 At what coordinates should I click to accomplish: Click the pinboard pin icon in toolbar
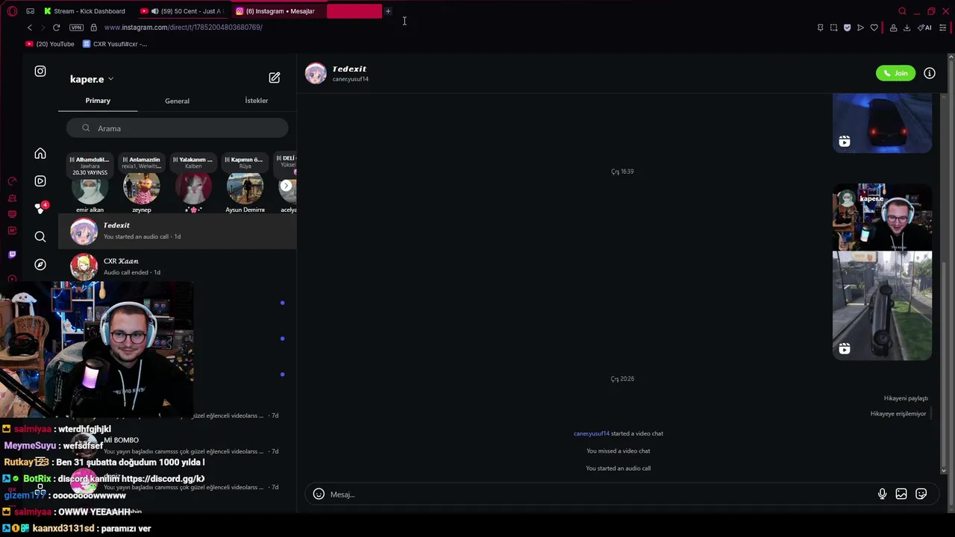click(x=820, y=28)
